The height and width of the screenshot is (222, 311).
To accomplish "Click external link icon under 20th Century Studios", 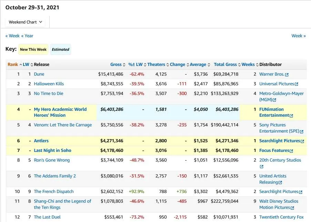I will [x=261, y=167].
